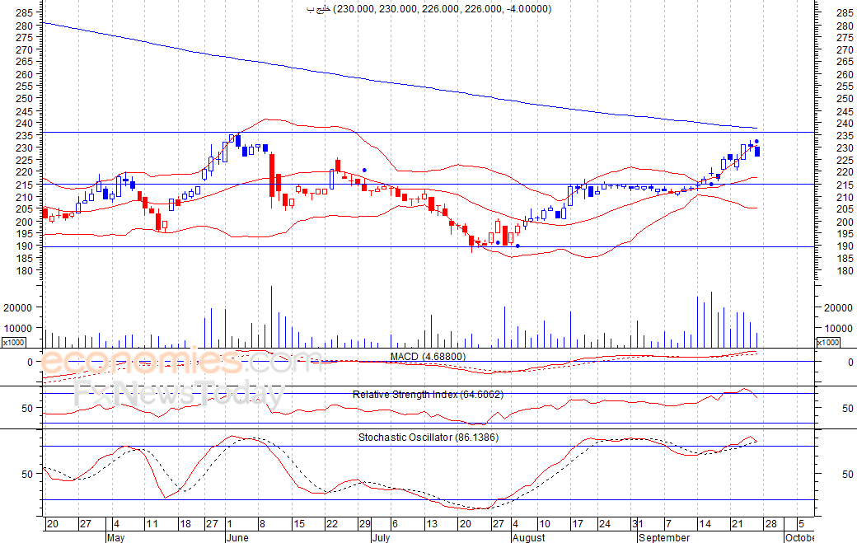This screenshot has width=857, height=543.
Task: Click "215" on the left price axis
Action: tap(25, 185)
